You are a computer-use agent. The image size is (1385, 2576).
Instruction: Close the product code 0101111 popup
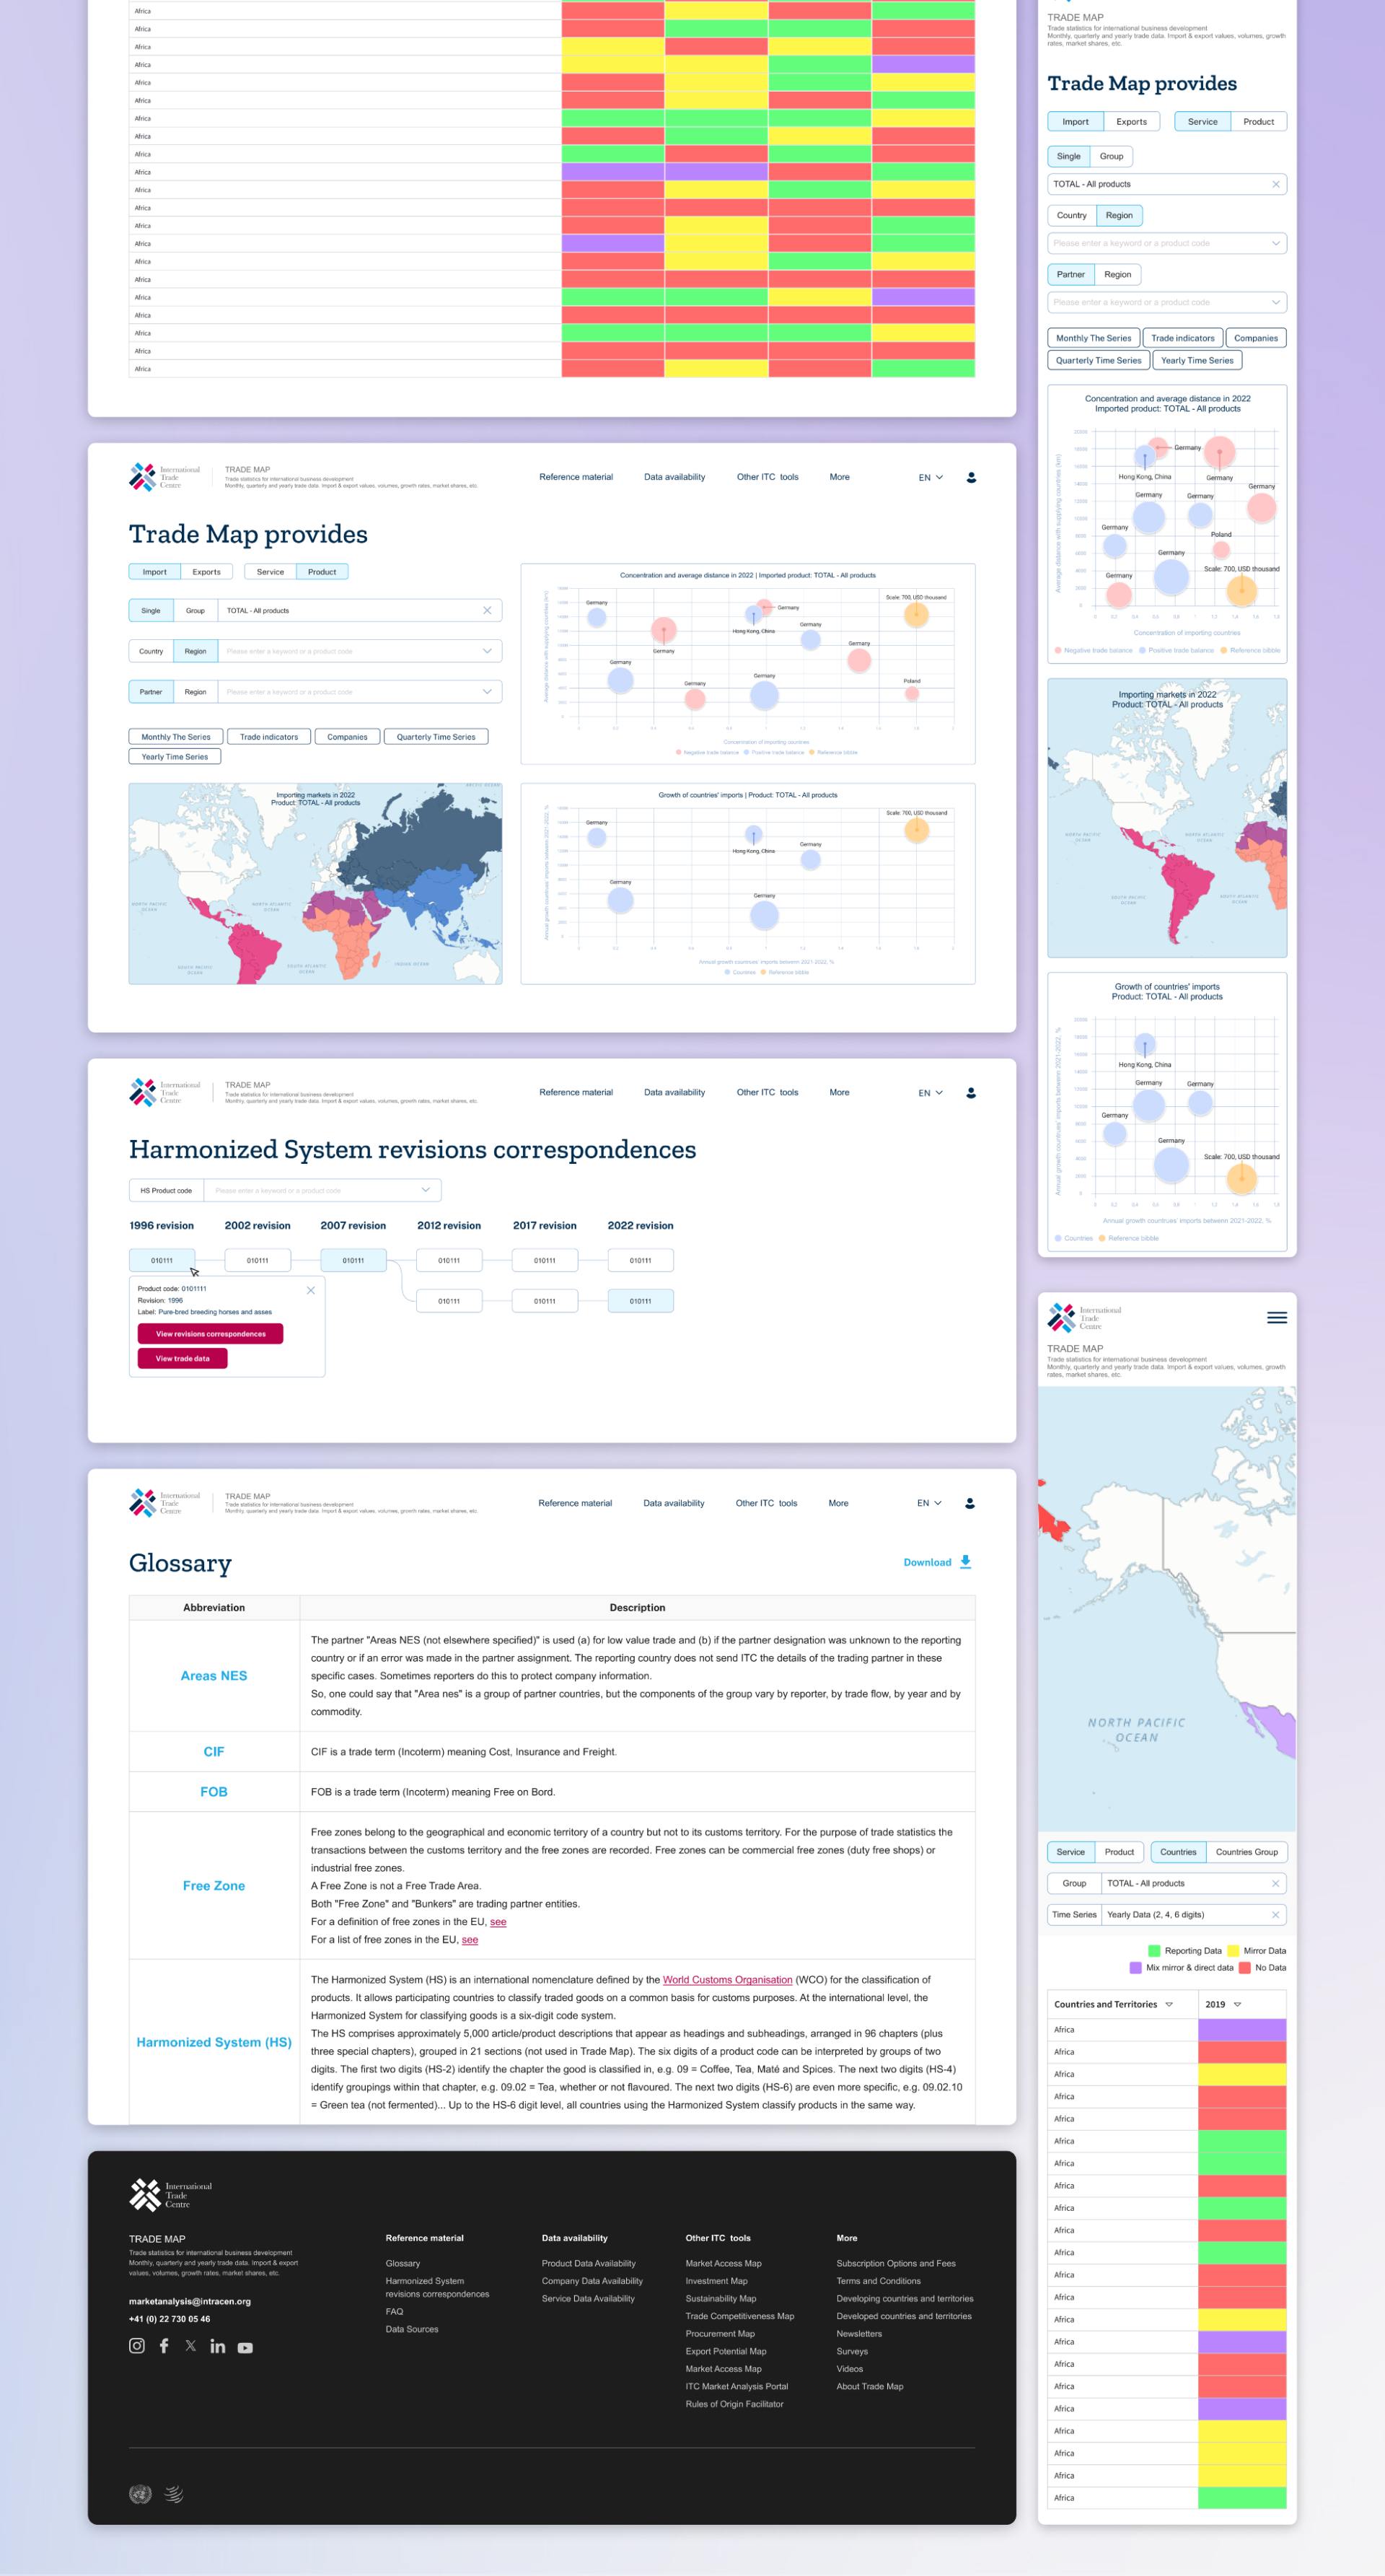311,1290
